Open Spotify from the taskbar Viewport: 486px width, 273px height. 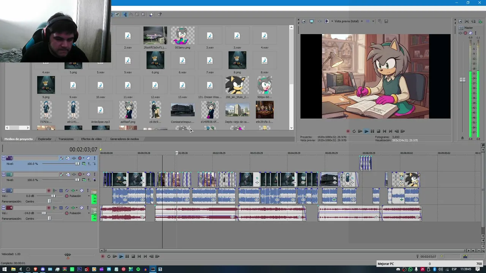(x=138, y=270)
